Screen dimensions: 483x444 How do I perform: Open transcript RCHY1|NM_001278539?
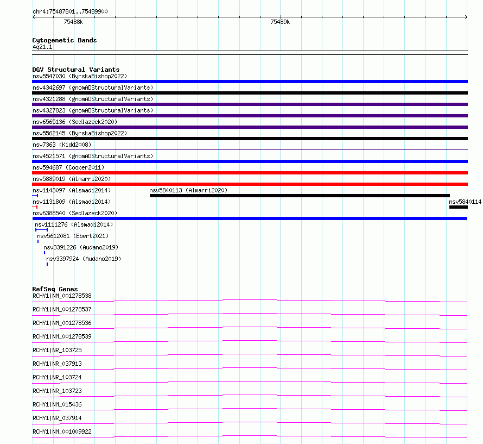pos(62,336)
